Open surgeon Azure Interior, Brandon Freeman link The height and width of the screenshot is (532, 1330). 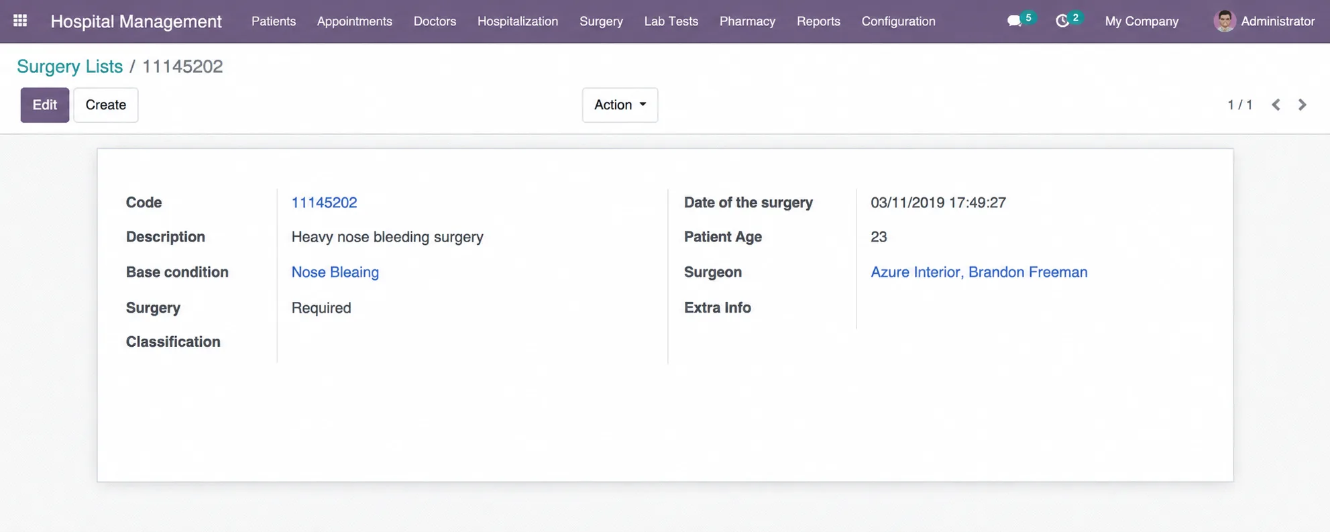[979, 272]
